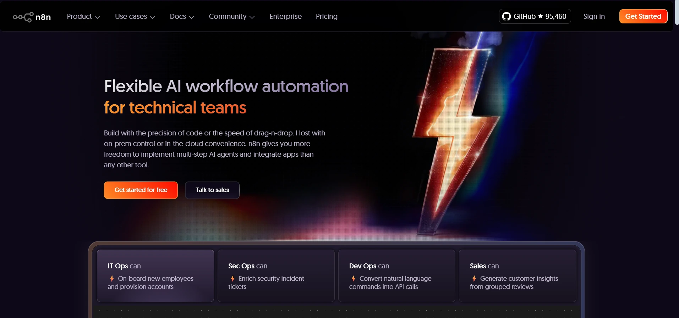Image resolution: width=679 pixels, height=318 pixels.
Task: Expand the Docs dropdown chevron
Action: point(191,17)
